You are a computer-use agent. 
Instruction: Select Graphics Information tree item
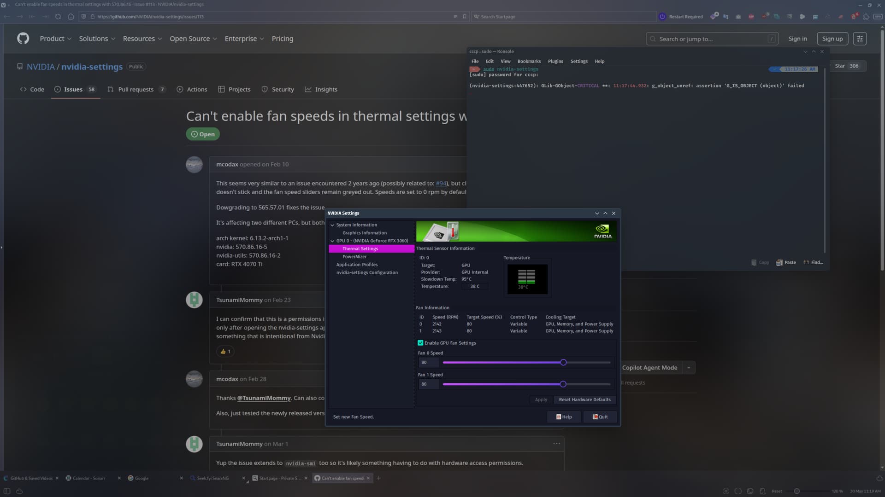click(364, 233)
